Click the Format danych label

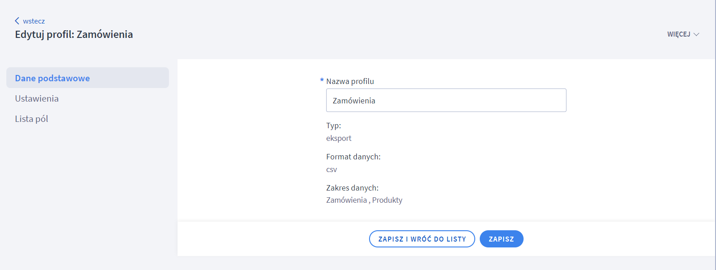click(x=353, y=157)
